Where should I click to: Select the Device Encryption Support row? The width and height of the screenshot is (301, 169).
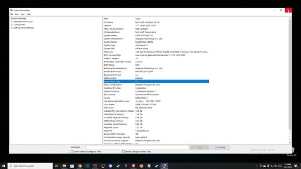156,141
